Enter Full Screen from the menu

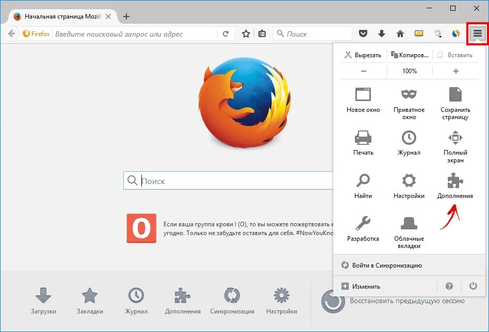(x=455, y=147)
